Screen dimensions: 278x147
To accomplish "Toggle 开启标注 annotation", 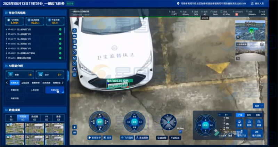I will pyautogui.click(x=175, y=138).
